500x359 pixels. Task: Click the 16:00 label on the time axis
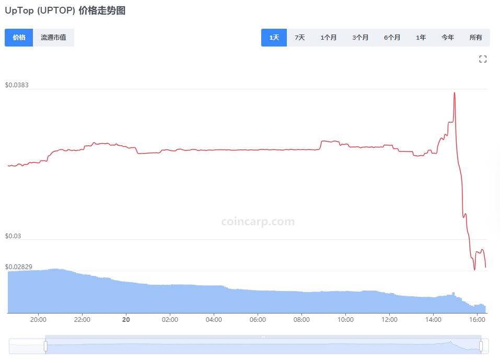477,319
